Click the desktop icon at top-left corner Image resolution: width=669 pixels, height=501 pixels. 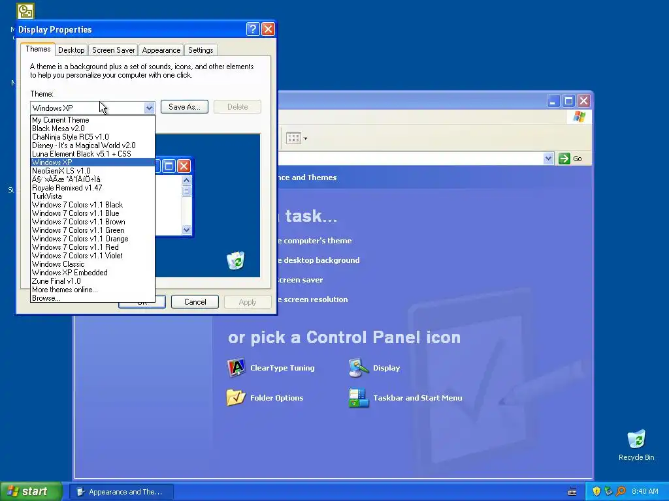click(25, 11)
